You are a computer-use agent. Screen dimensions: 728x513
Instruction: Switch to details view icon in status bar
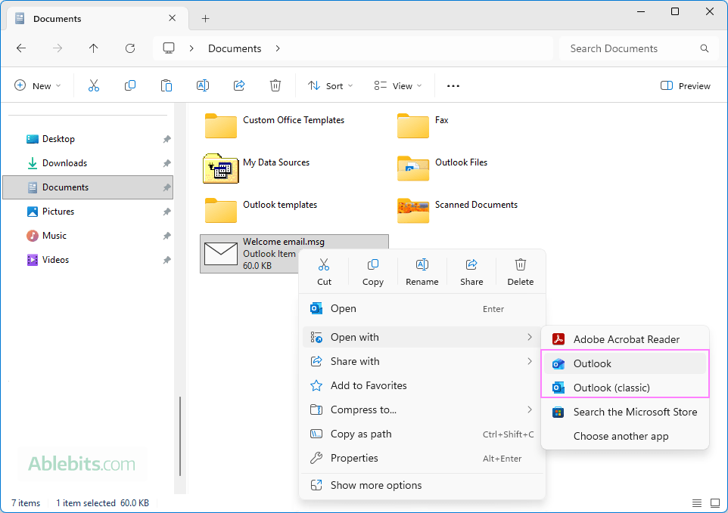[696, 503]
